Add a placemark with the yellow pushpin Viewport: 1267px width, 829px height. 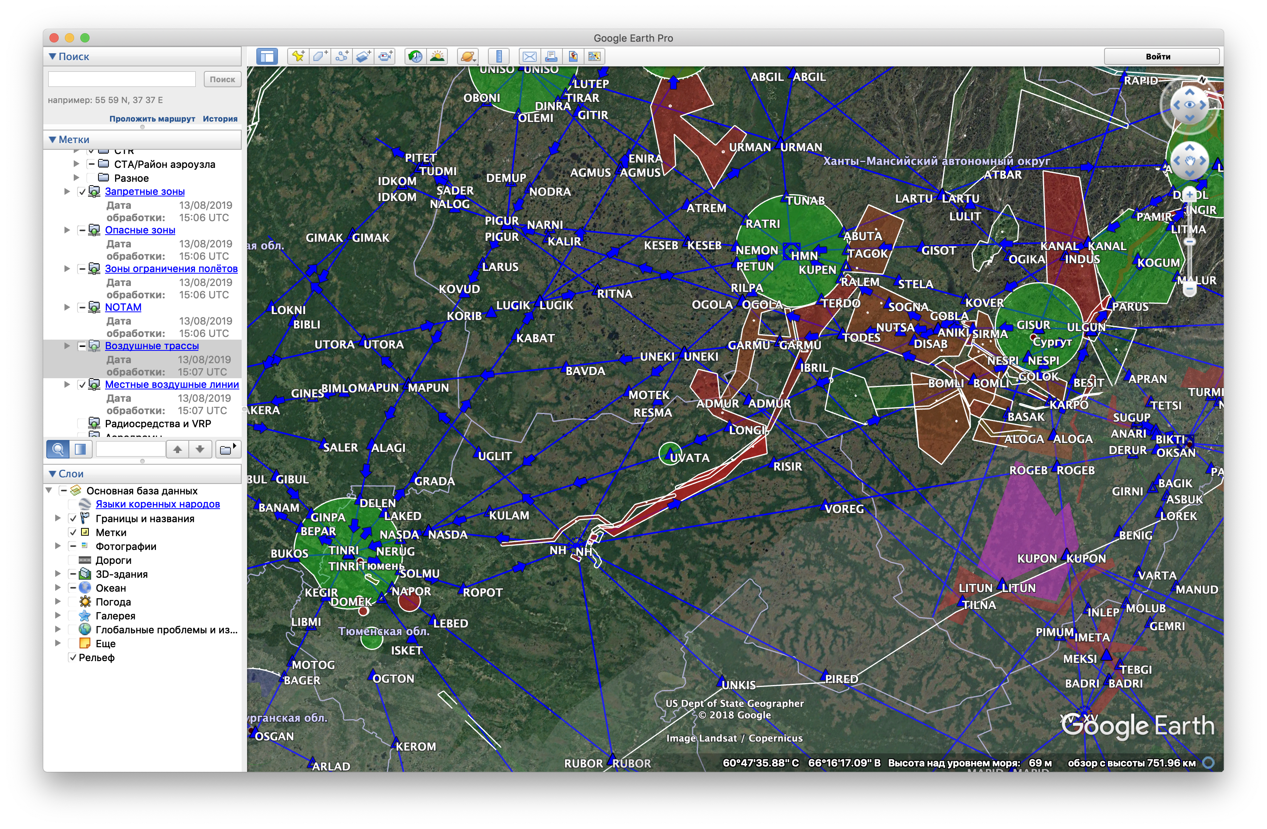click(298, 56)
